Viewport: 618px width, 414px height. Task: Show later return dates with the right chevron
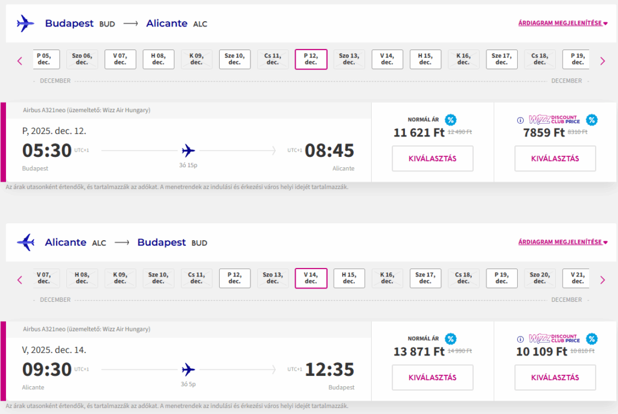(602, 280)
